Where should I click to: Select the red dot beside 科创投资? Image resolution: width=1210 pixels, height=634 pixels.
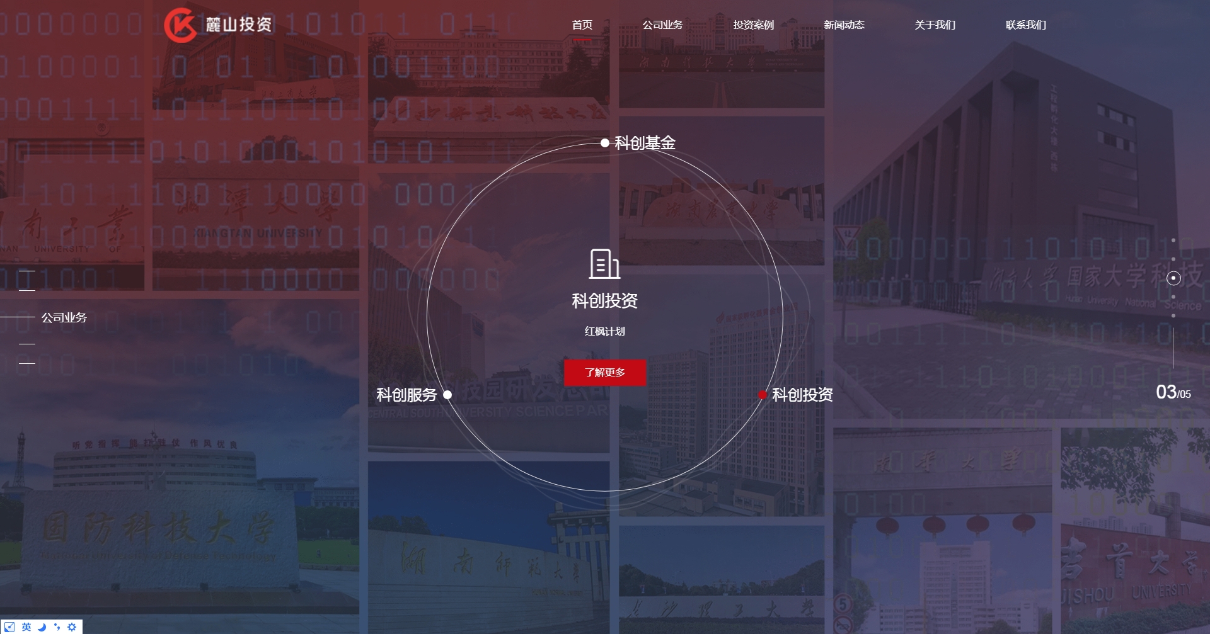[763, 395]
